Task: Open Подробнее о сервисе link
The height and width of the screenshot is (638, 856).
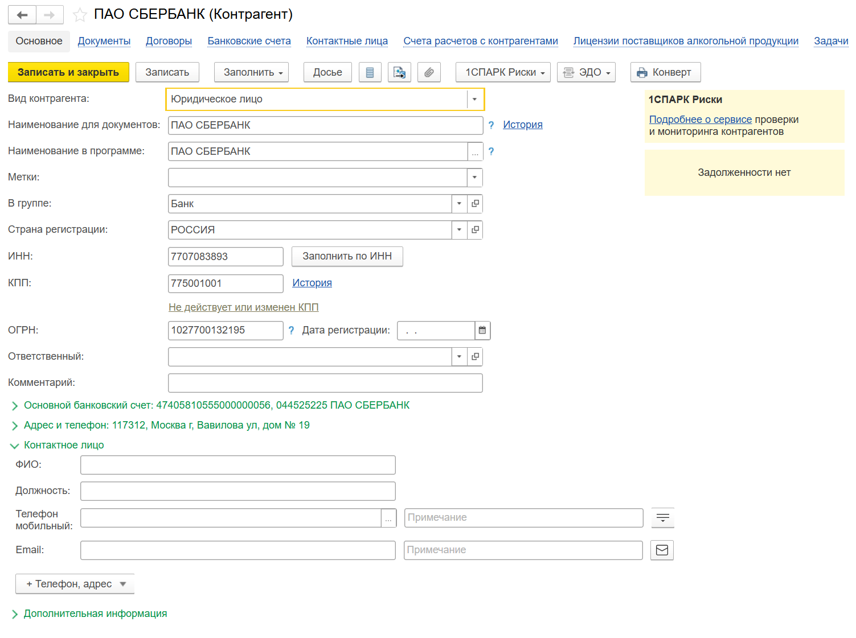Action: tap(700, 120)
